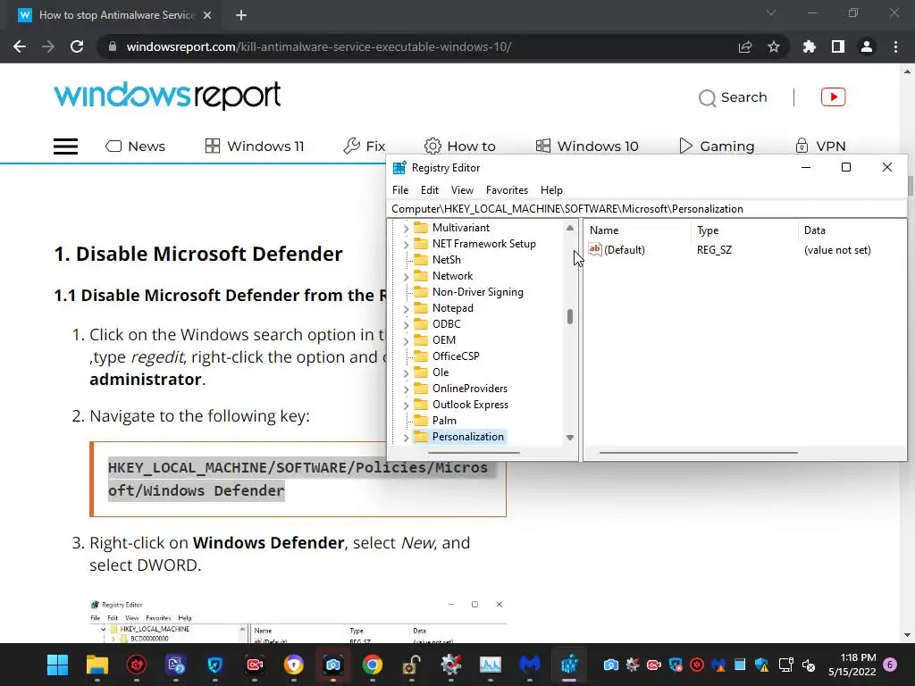Select the OEM registry key
915x686 pixels.
[444, 340]
